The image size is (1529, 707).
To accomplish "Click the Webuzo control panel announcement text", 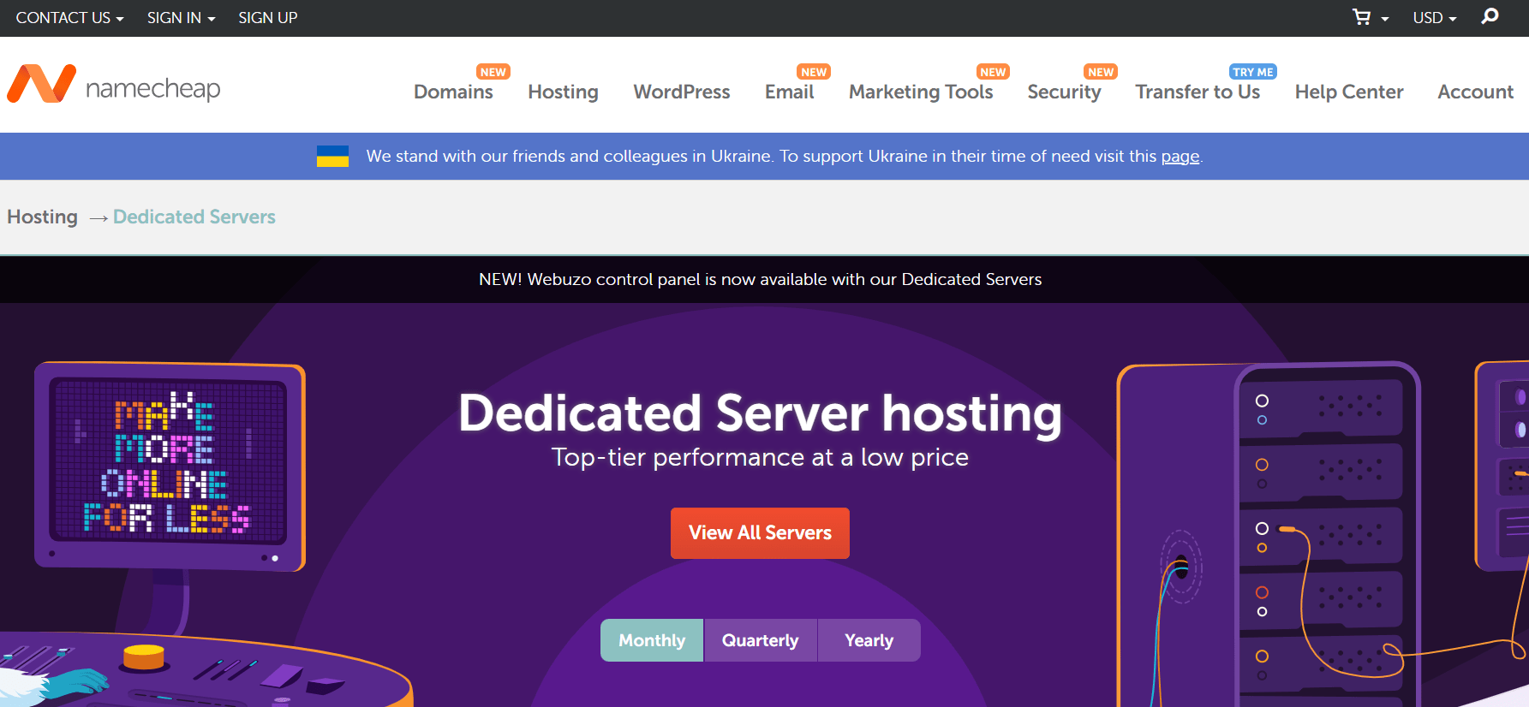I will (761, 279).
